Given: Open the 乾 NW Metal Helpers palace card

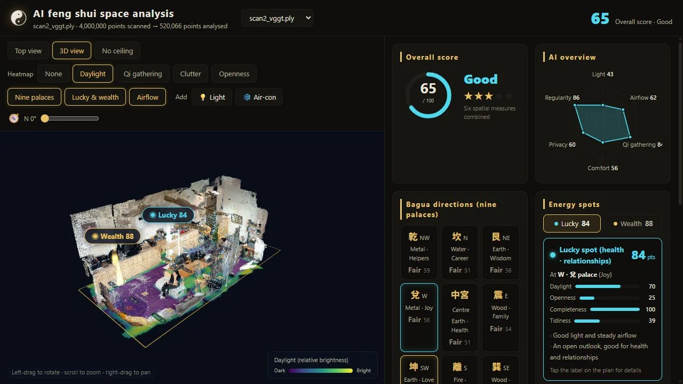Looking at the screenshot, I should 419,252.
